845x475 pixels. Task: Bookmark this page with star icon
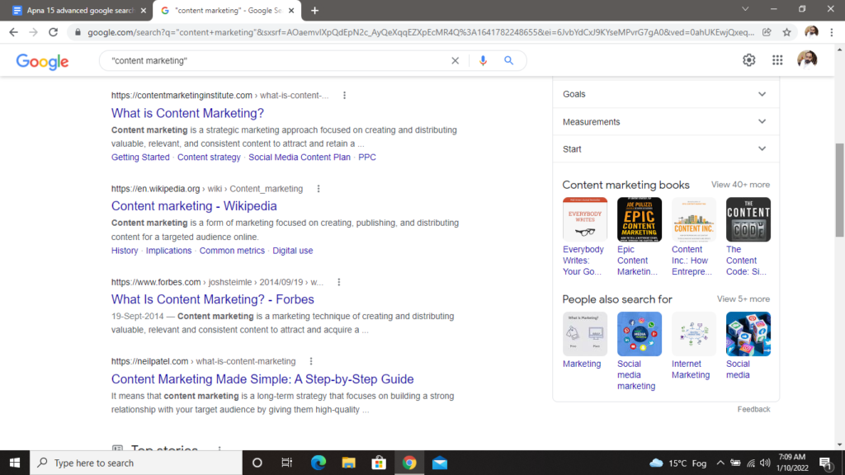click(786, 32)
